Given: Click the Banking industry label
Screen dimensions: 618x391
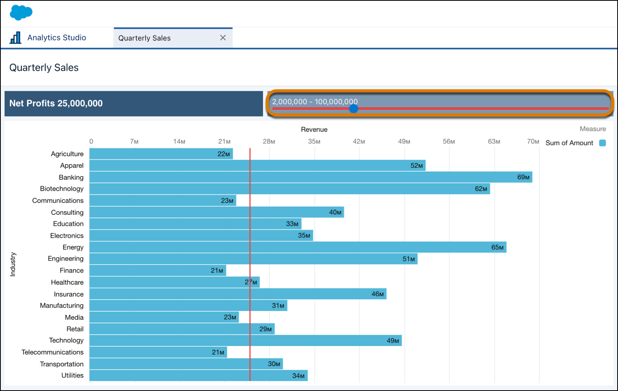Looking at the screenshot, I should [71, 177].
